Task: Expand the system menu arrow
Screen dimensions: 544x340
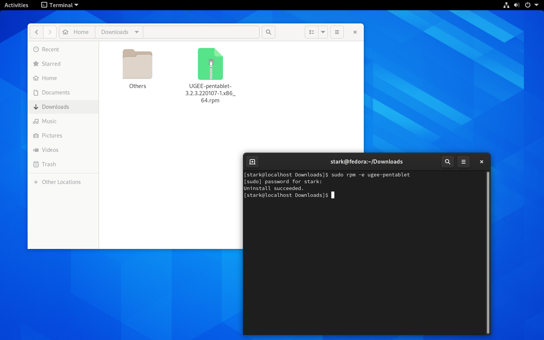Action: (536, 5)
